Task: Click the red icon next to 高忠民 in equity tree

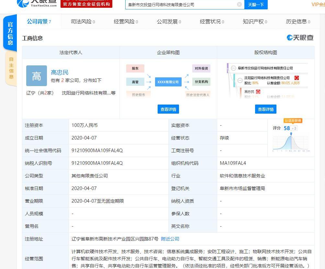Action: point(258,92)
